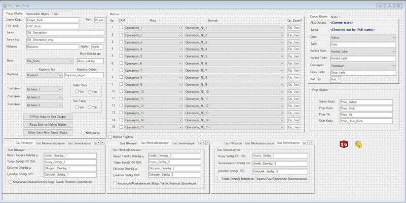Click the Malzeme input field

(x=53, y=47)
